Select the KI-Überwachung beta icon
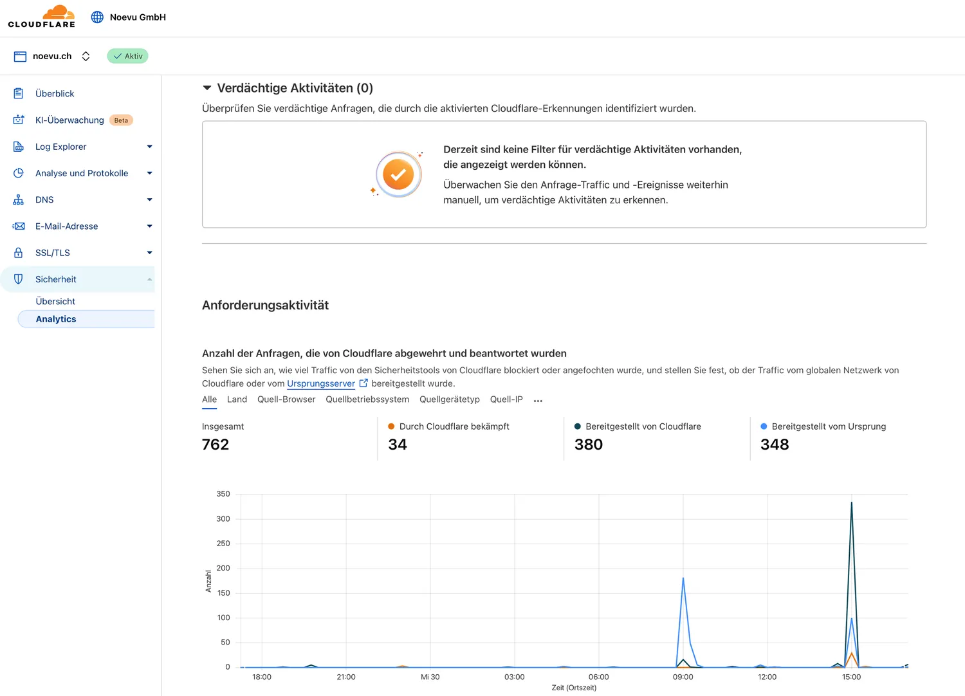The height and width of the screenshot is (696, 965). tap(18, 120)
